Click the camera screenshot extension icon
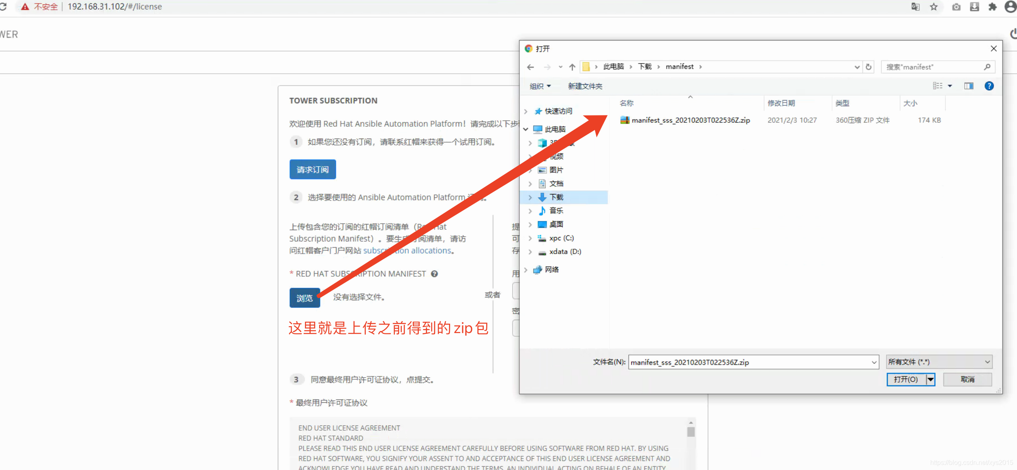 (956, 7)
